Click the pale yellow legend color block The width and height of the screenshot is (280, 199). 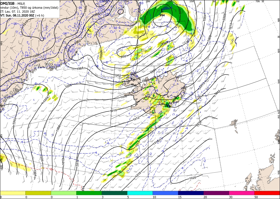click(13, 193)
